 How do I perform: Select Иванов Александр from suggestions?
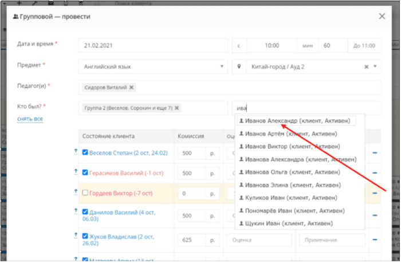[297, 121]
